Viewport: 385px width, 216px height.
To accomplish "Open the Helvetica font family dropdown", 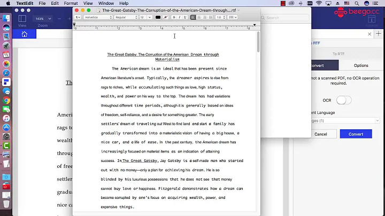I will (x=98, y=17).
